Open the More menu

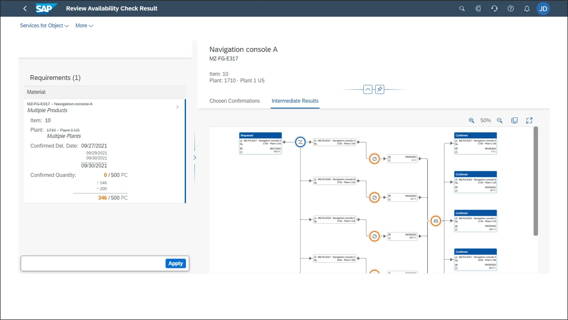(84, 26)
